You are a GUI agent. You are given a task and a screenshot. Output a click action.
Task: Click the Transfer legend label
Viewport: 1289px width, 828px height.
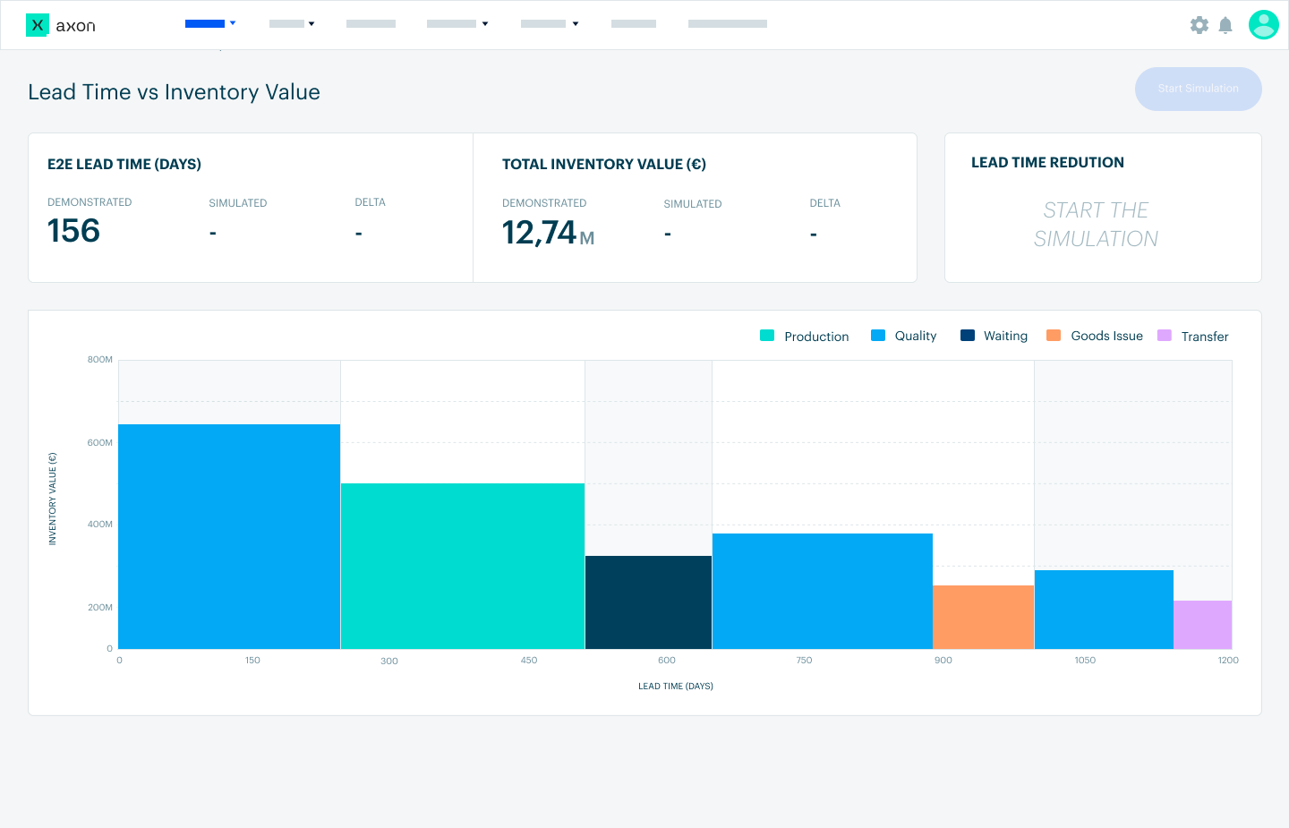coord(1205,337)
